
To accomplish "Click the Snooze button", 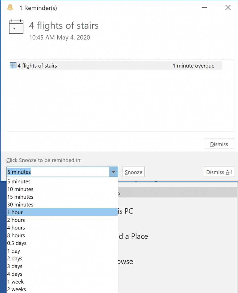I will point(133,172).
